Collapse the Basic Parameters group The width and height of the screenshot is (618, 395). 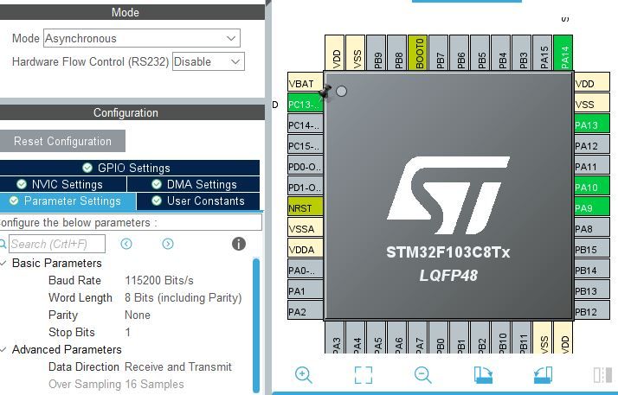coord(4,263)
